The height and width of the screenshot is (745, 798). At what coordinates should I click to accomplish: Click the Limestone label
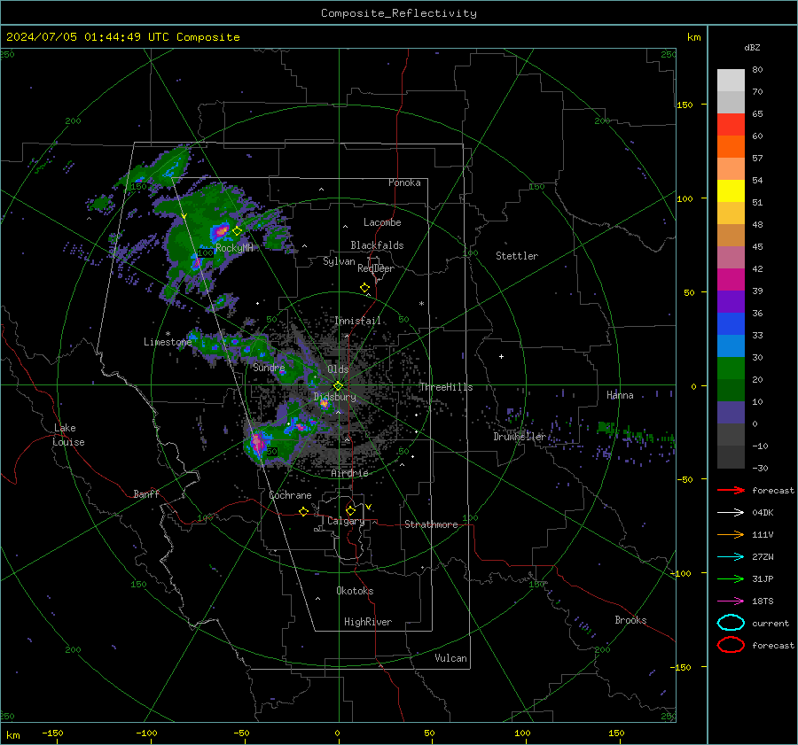(168, 342)
